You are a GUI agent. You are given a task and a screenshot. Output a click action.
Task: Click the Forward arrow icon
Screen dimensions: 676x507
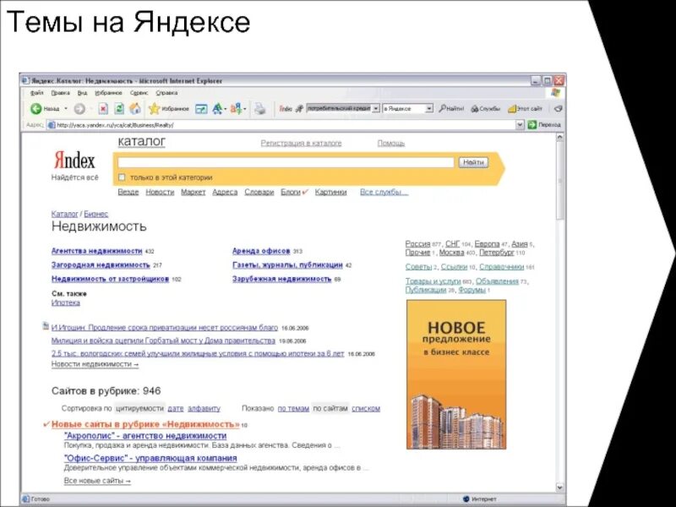click(79, 109)
